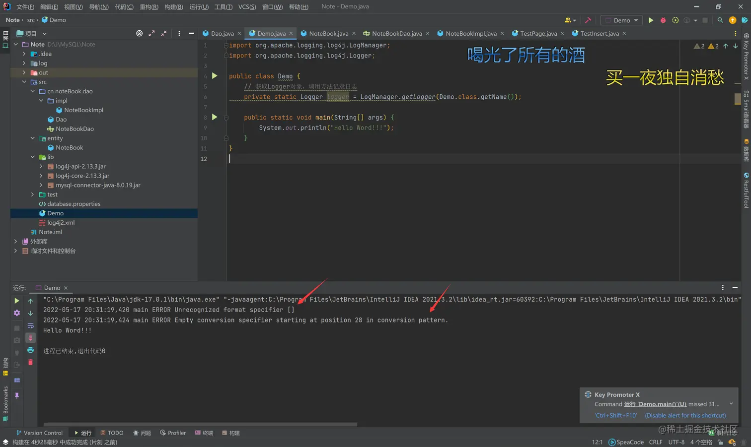Click the run gutter icon beside main method
The width and height of the screenshot is (751, 447).
[215, 117]
